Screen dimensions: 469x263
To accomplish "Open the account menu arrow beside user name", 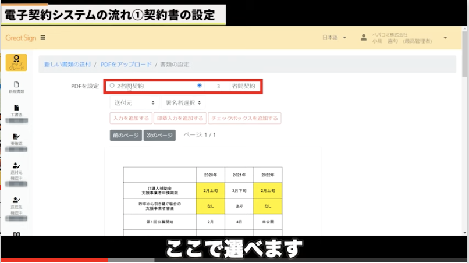I will pos(445,38).
